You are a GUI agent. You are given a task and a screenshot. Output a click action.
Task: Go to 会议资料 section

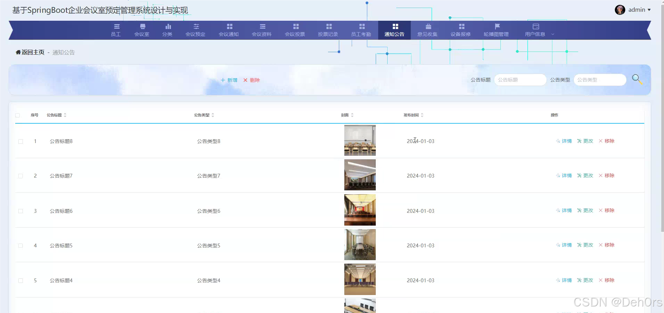(x=262, y=30)
